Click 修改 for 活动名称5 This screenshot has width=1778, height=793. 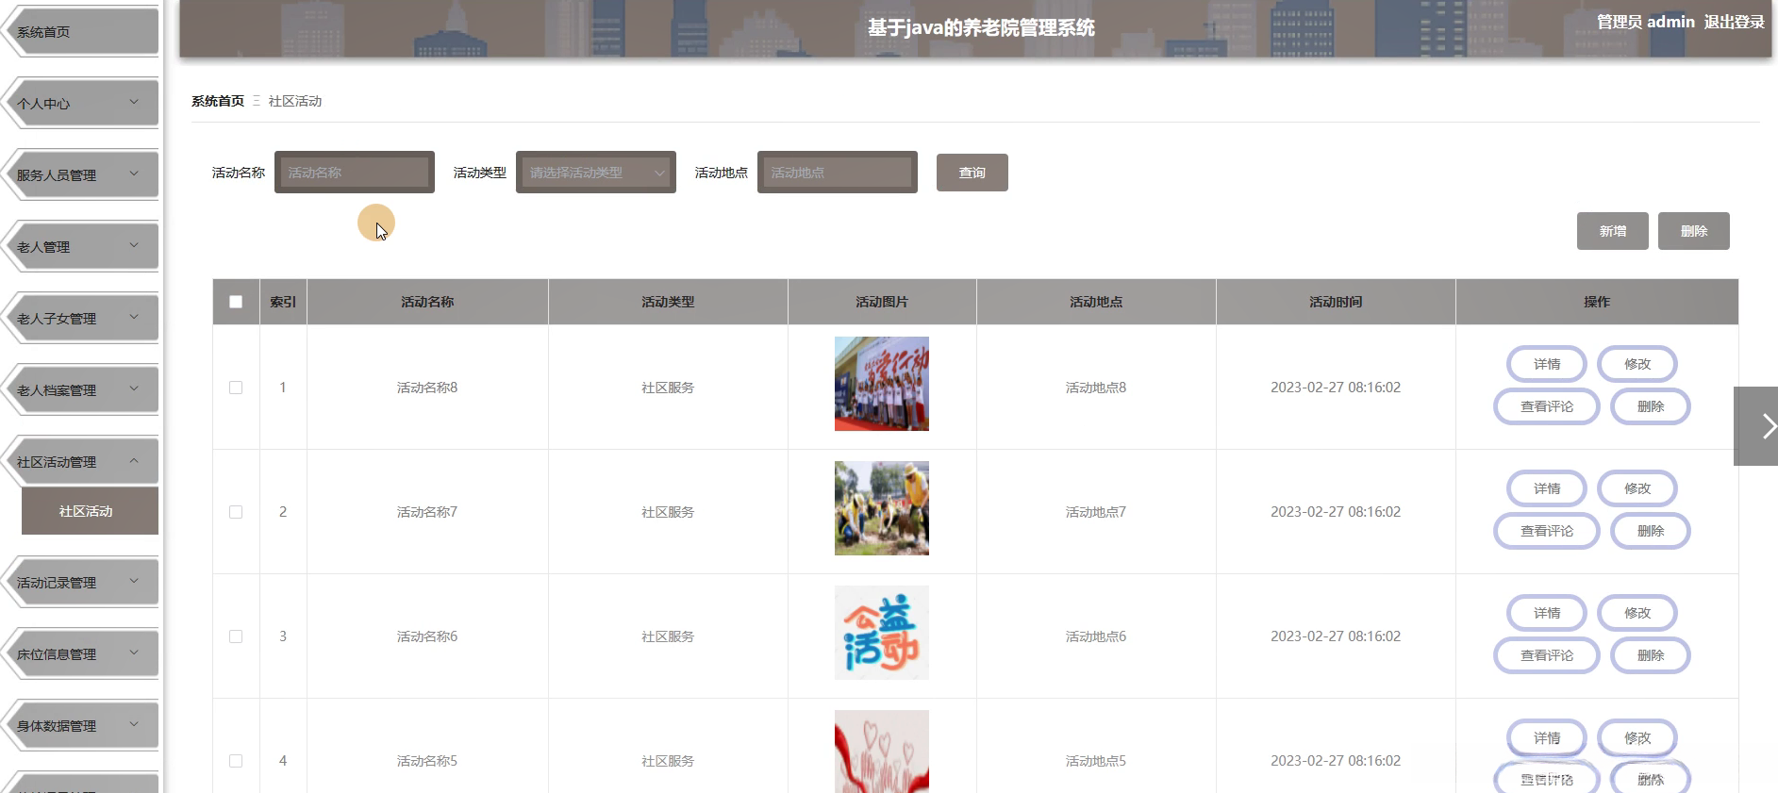tap(1637, 738)
